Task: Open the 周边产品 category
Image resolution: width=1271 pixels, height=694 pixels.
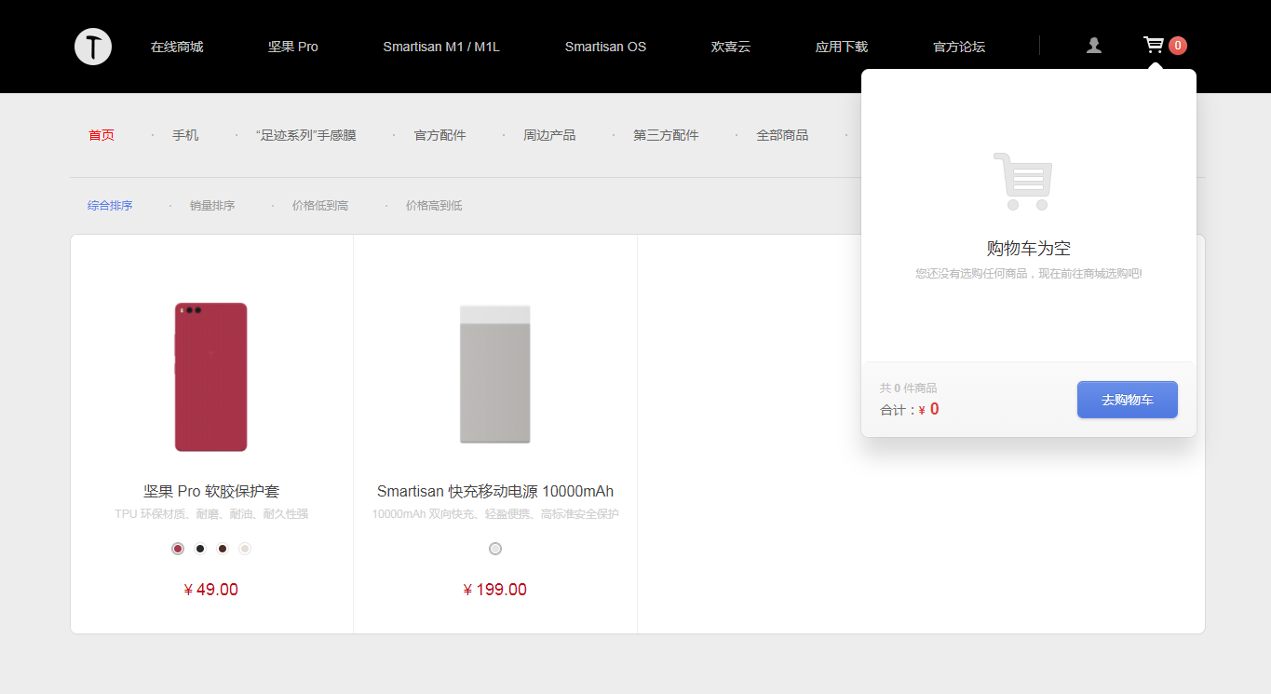Action: coord(549,135)
